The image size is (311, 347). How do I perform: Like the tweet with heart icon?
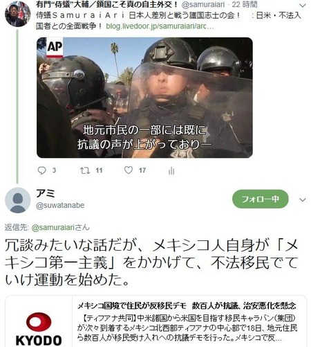pos(129,170)
